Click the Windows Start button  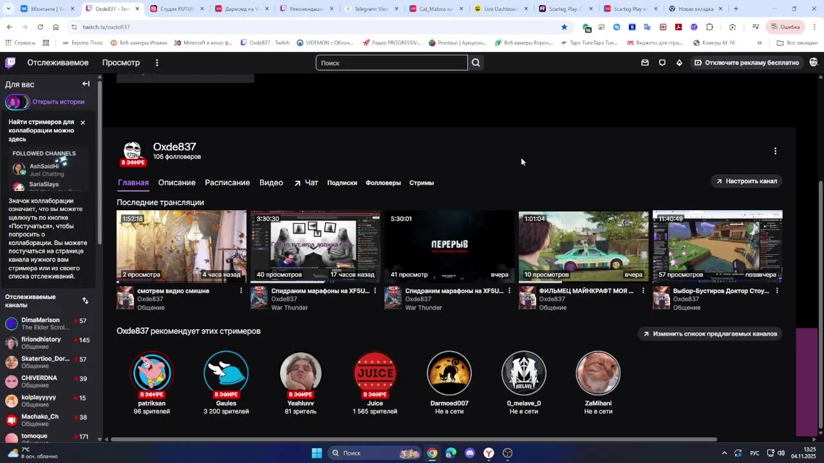317,453
